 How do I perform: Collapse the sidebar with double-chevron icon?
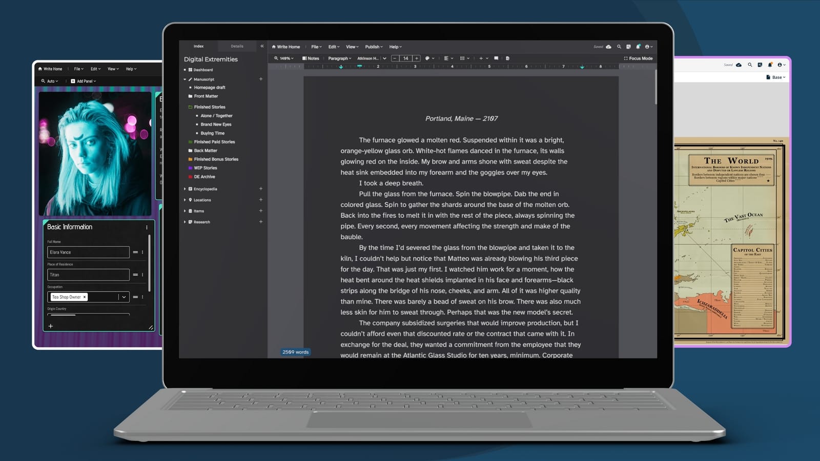(262, 46)
